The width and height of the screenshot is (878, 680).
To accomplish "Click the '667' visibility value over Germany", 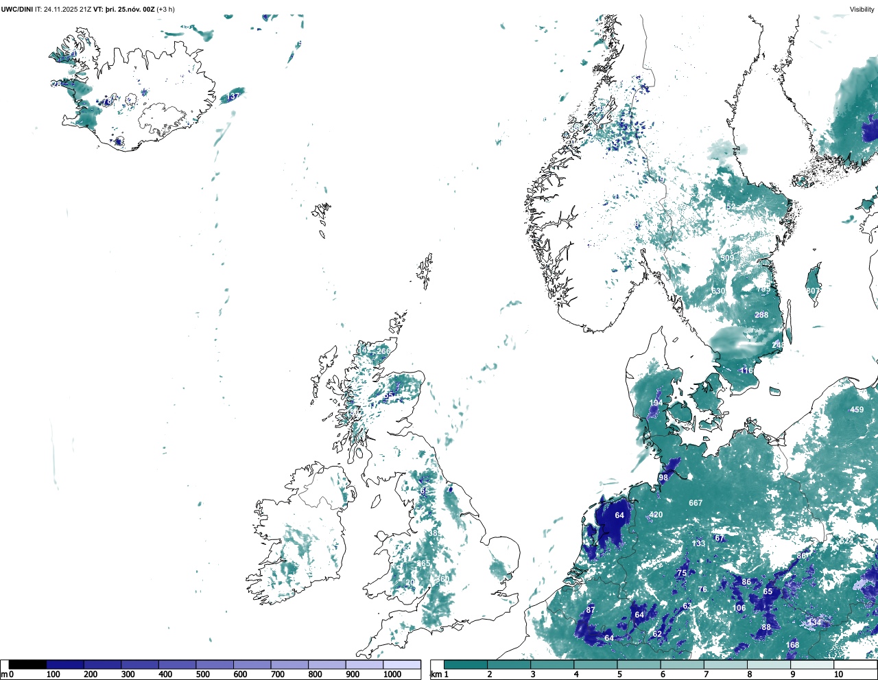I will point(696,503).
